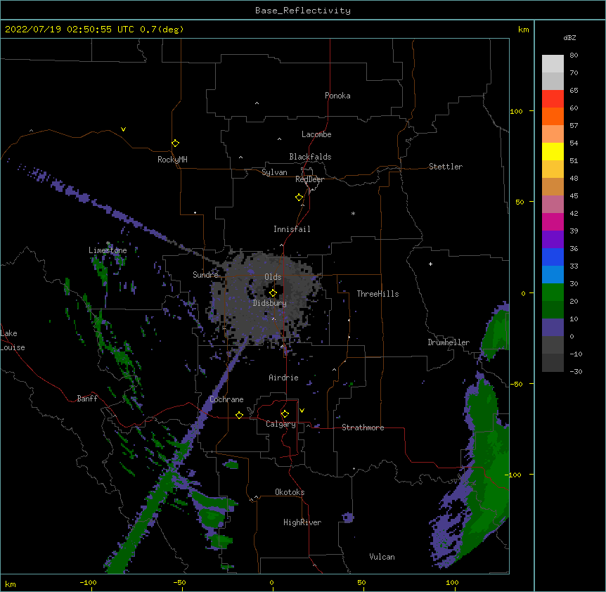Click the yellow V marker east of Calgary

click(302, 411)
